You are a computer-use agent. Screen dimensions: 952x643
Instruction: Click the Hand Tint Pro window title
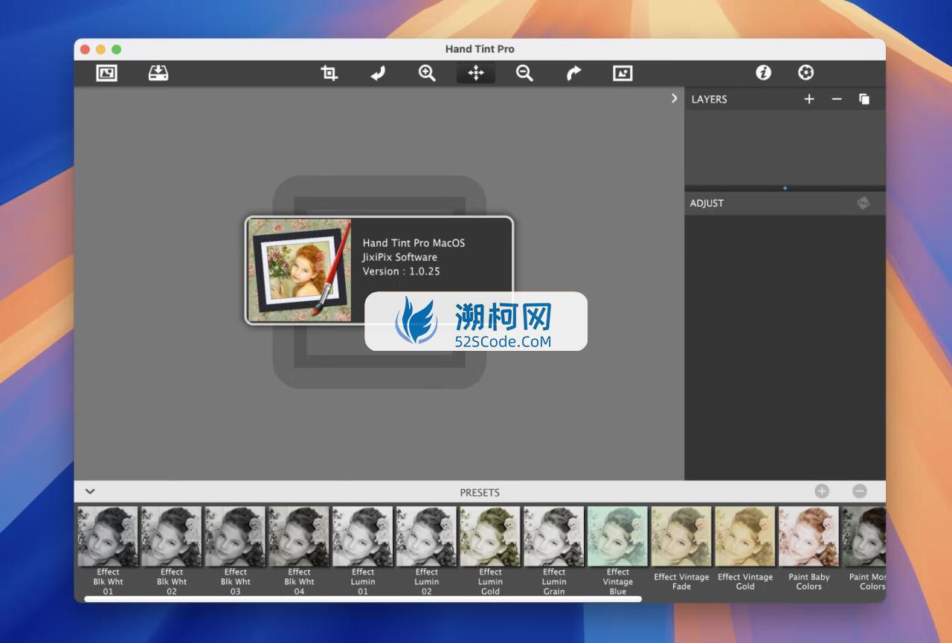pos(480,49)
